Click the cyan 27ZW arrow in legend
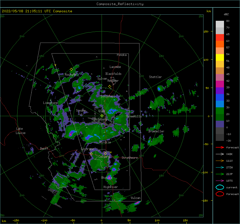Screen dimensions: 240x224 click(220, 168)
